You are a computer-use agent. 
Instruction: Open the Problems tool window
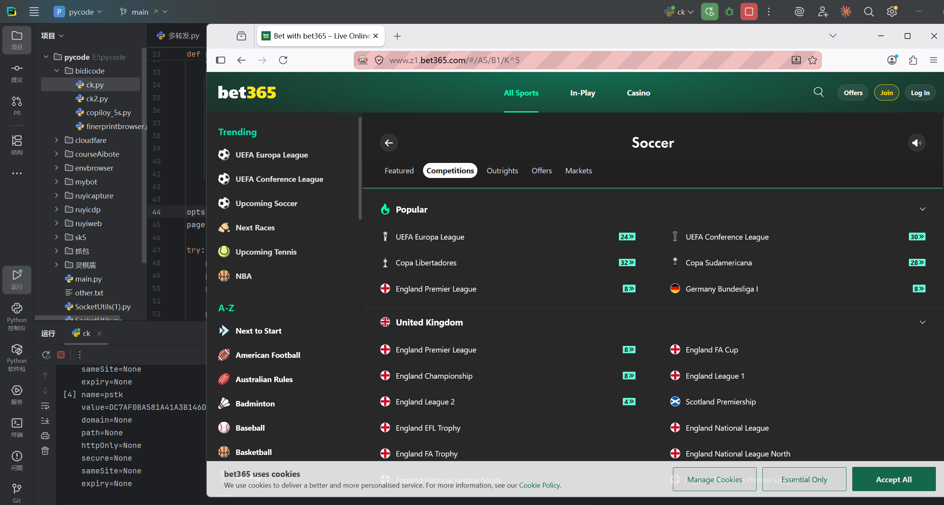17,461
